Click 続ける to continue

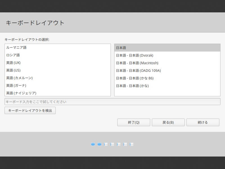[x=203, y=123]
